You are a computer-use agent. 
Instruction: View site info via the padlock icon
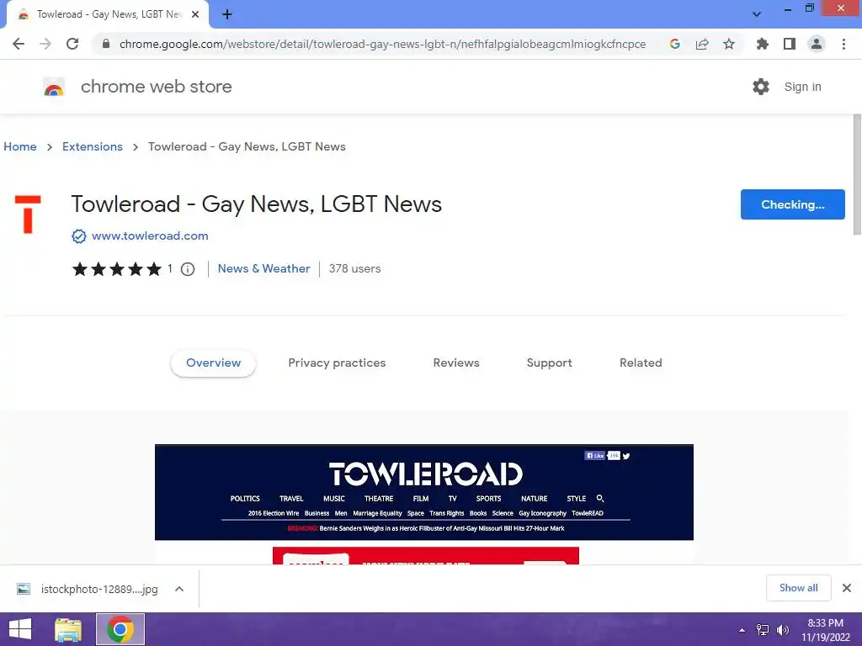point(106,44)
